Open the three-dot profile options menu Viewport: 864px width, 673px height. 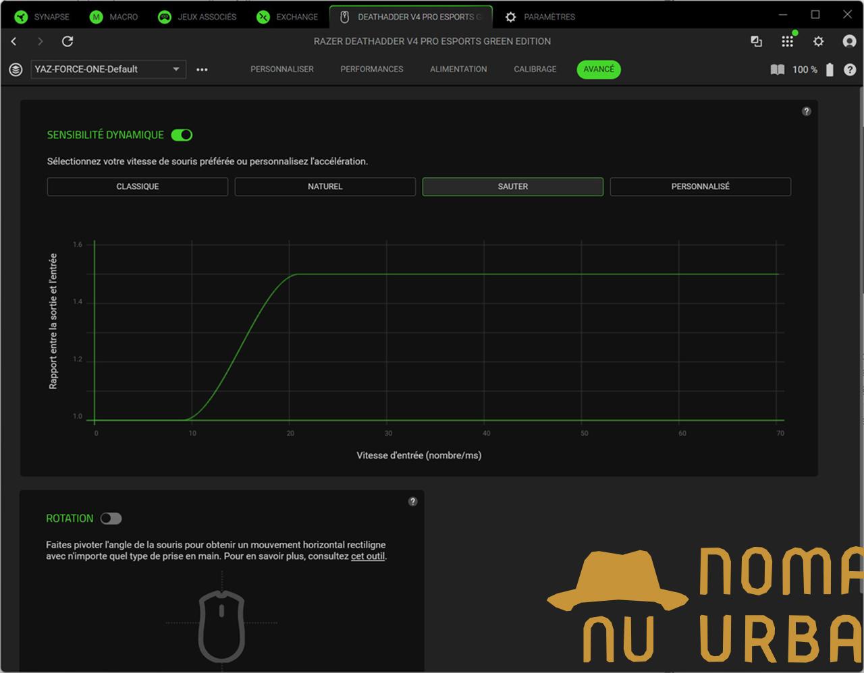point(202,69)
